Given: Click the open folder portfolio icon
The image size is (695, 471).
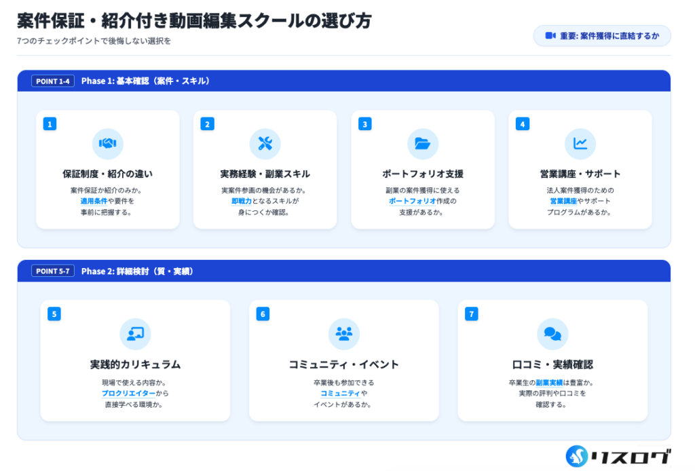Looking at the screenshot, I should 422,144.
